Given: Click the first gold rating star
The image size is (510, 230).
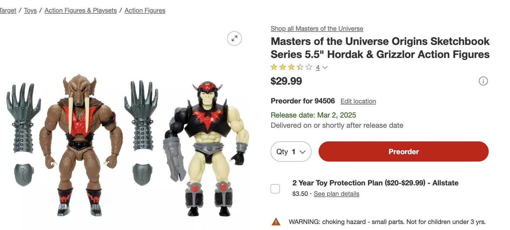Looking at the screenshot, I should click(x=273, y=67).
